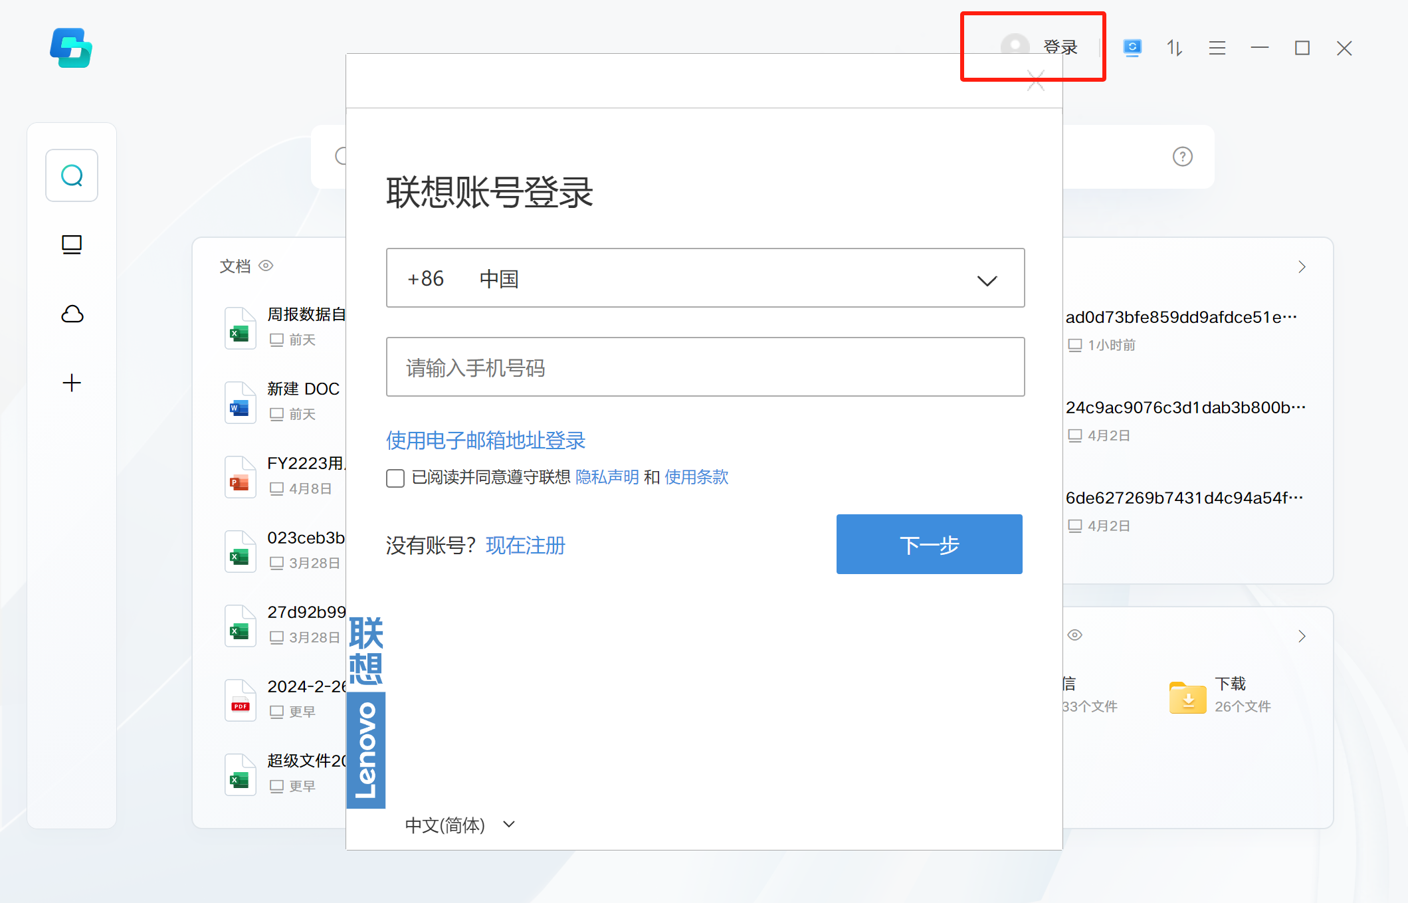
Task: Click the phone number input field
Action: tap(705, 367)
